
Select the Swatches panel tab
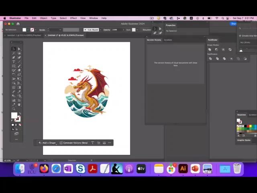[x=242, y=115]
